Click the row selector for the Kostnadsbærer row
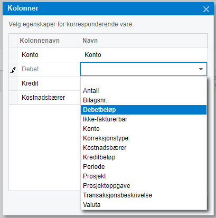Image resolution: width=216 pixels, height=218 pixels. pyautogui.click(x=13, y=98)
